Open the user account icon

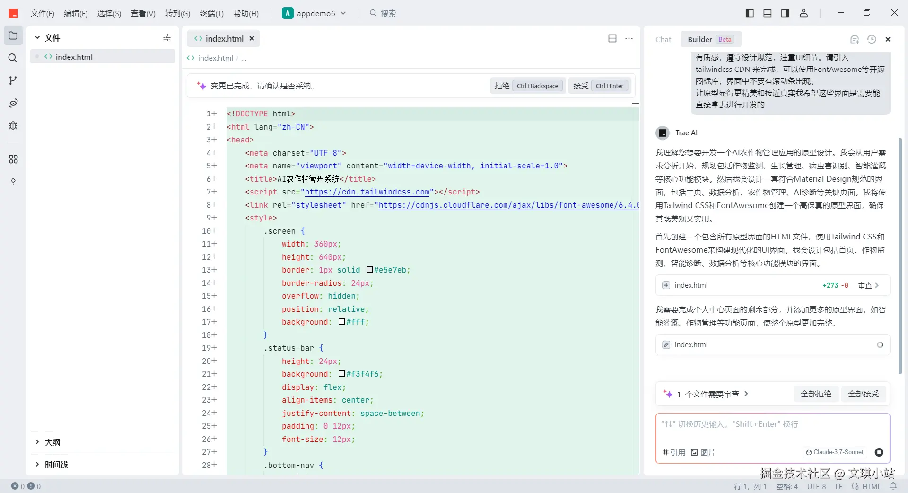point(803,13)
